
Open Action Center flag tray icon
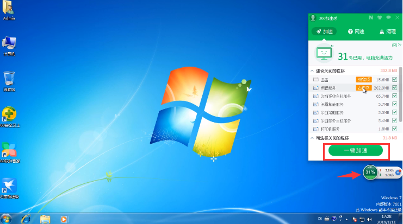coord(355,219)
